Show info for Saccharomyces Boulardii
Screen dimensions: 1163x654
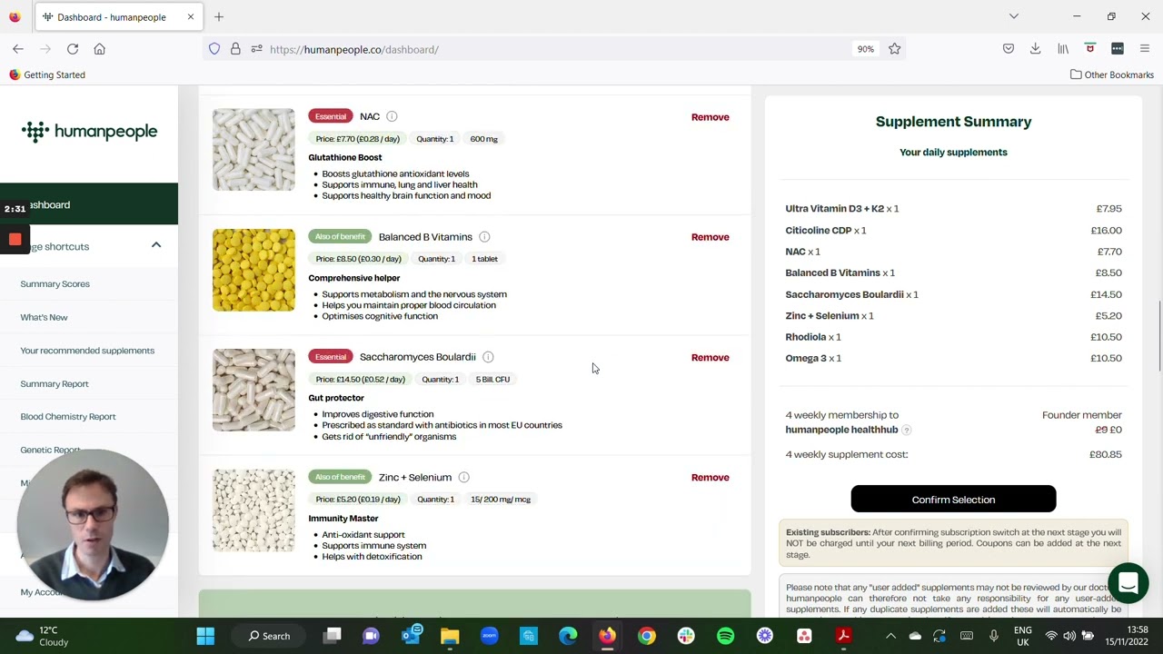pos(488,357)
